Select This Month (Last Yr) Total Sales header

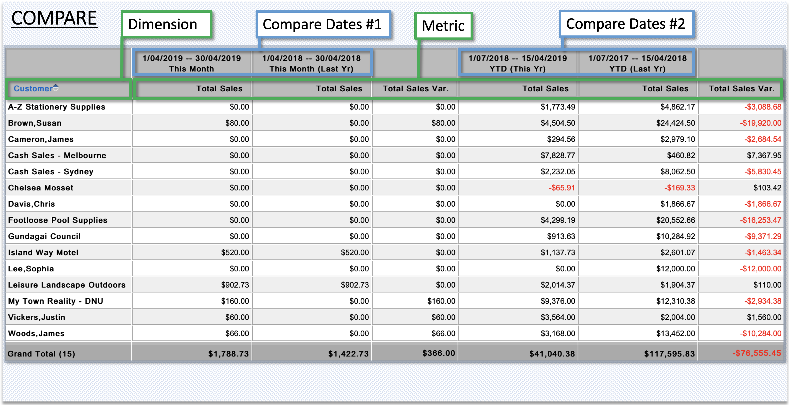(x=339, y=88)
